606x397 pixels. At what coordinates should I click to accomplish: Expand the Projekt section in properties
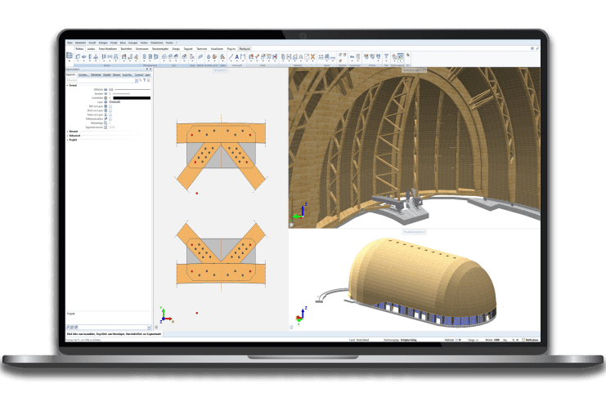[x=67, y=141]
